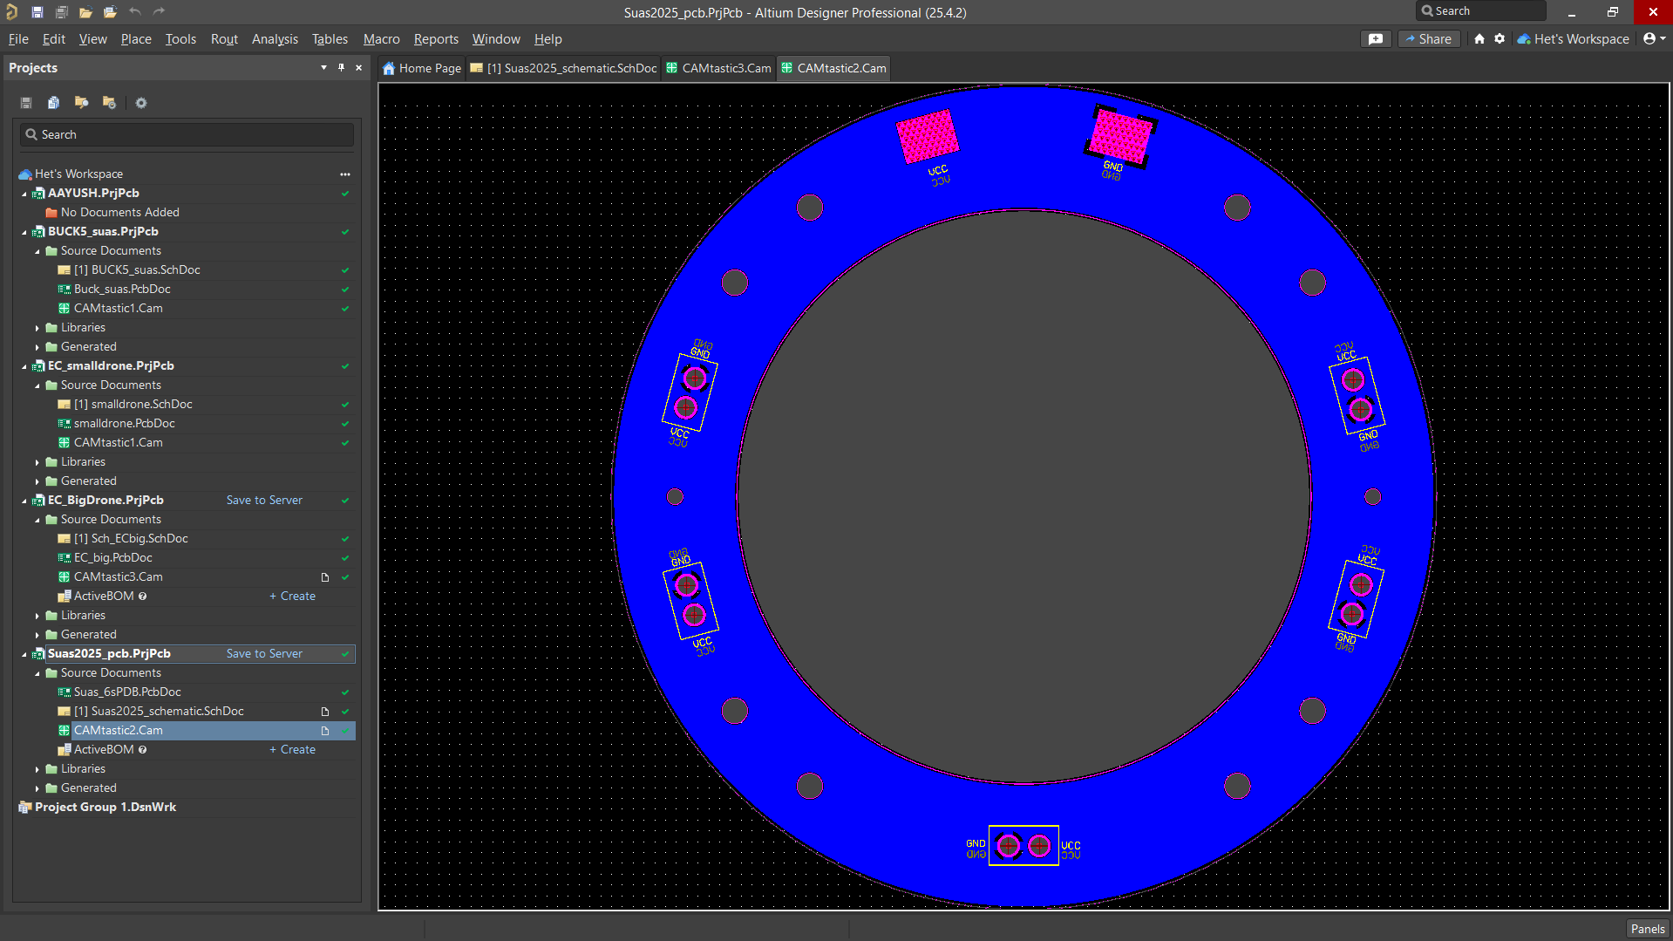Click modified-document icon on CAMtastic3.Cam row
This screenshot has height=941, width=1673.
pyautogui.click(x=325, y=577)
